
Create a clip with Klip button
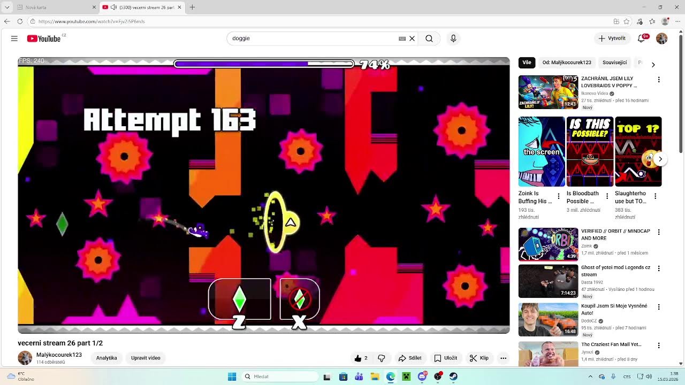[x=479, y=358]
